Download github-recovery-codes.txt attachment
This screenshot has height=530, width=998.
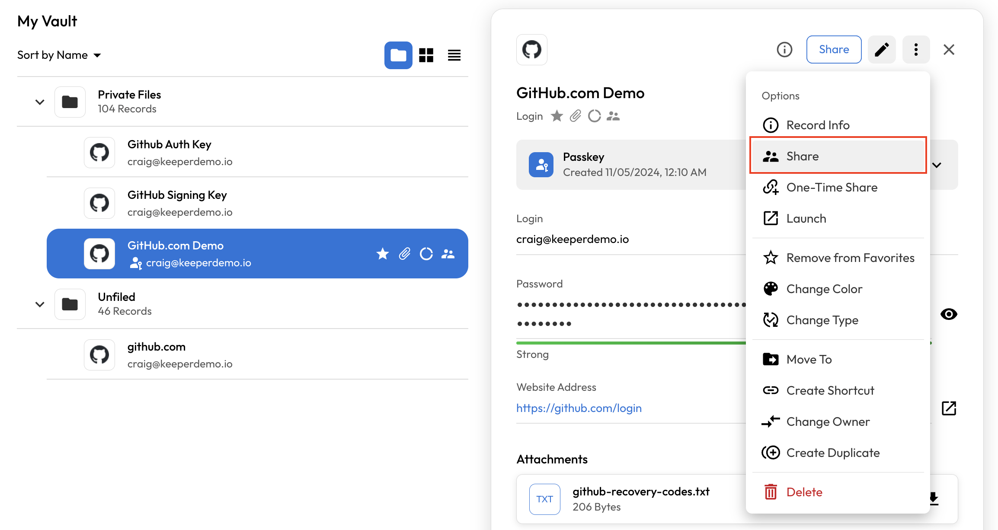coord(934,498)
